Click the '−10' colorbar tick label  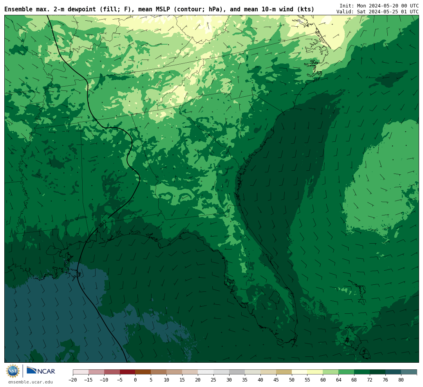(104, 380)
